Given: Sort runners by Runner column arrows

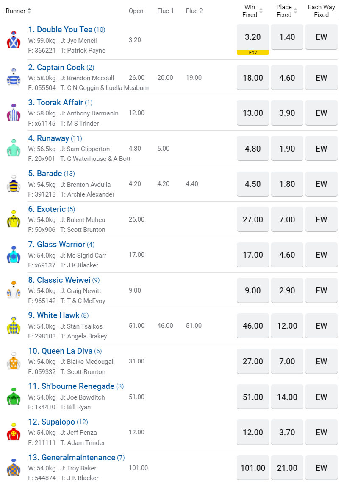Looking at the screenshot, I should point(29,11).
